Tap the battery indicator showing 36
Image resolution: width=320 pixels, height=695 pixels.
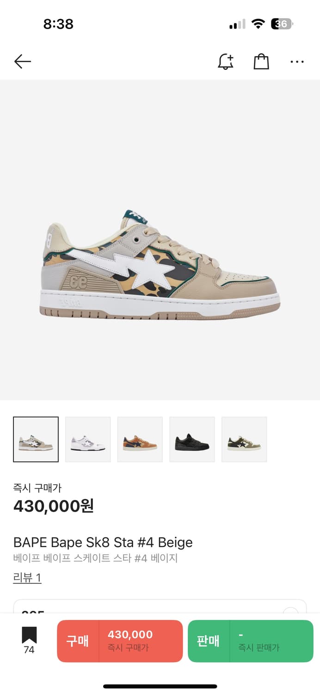282,24
